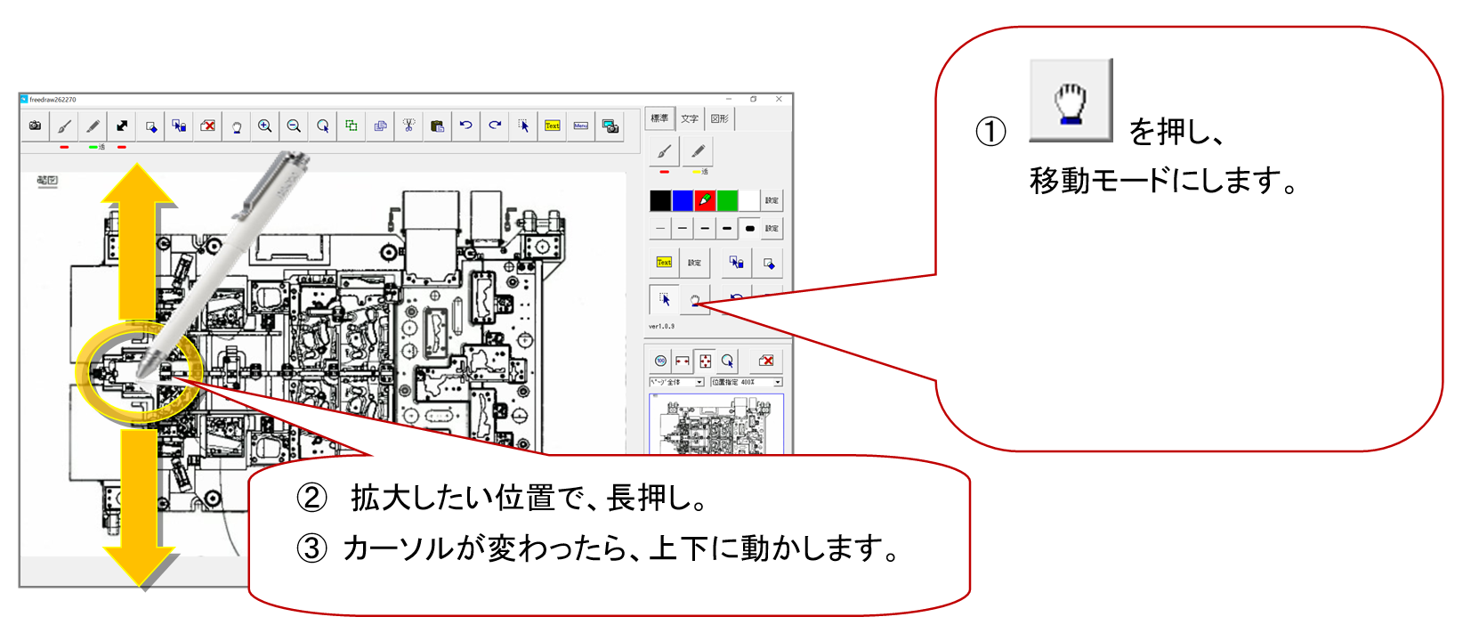This screenshot has height=625, width=1463.
Task: Click the zoom in magnifier icon
Action: click(265, 126)
